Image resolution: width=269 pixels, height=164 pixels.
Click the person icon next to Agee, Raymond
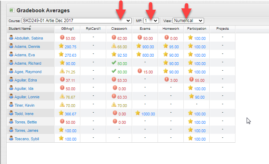point(11,71)
